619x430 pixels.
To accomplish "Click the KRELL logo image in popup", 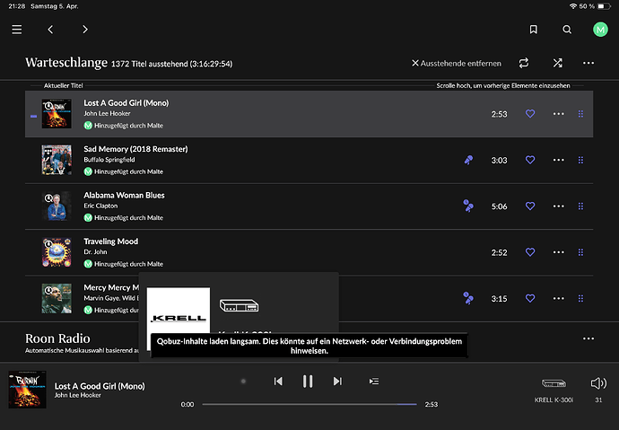I will (179, 319).
